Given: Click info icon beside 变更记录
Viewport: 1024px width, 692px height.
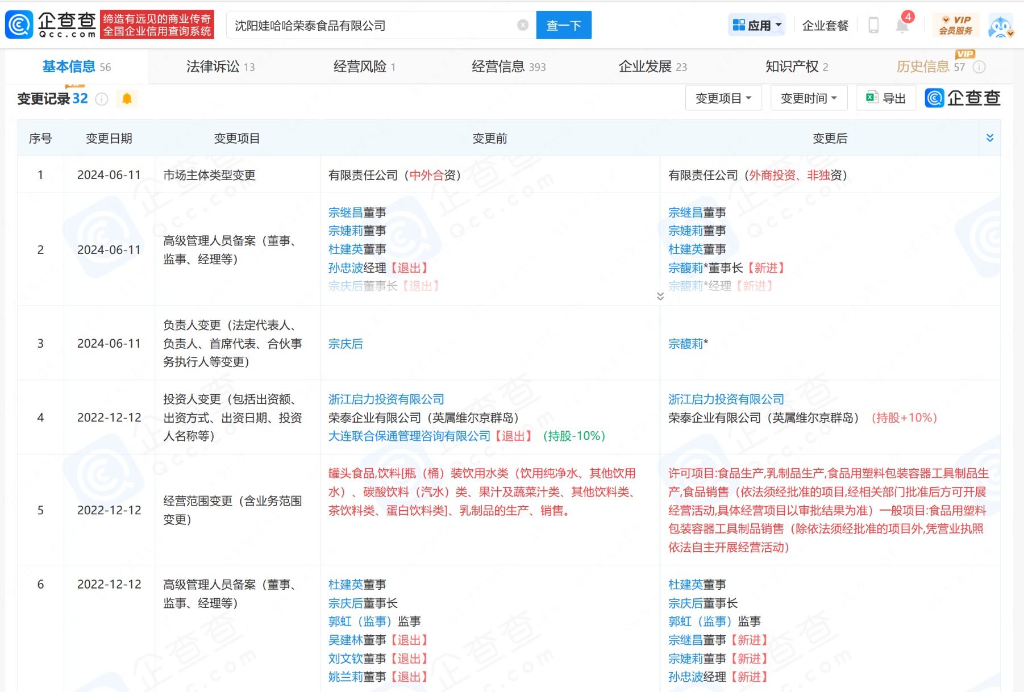Looking at the screenshot, I should 102,99.
